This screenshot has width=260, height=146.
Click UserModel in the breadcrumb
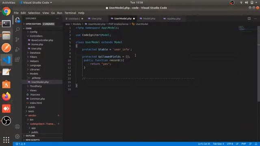tap(142, 24)
